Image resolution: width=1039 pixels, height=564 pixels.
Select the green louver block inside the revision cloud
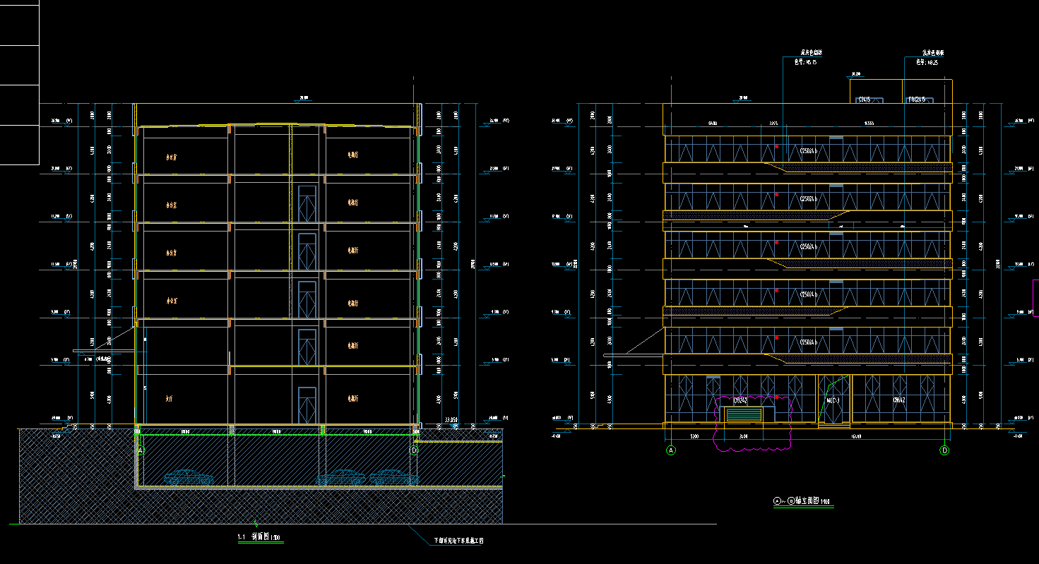click(x=745, y=415)
